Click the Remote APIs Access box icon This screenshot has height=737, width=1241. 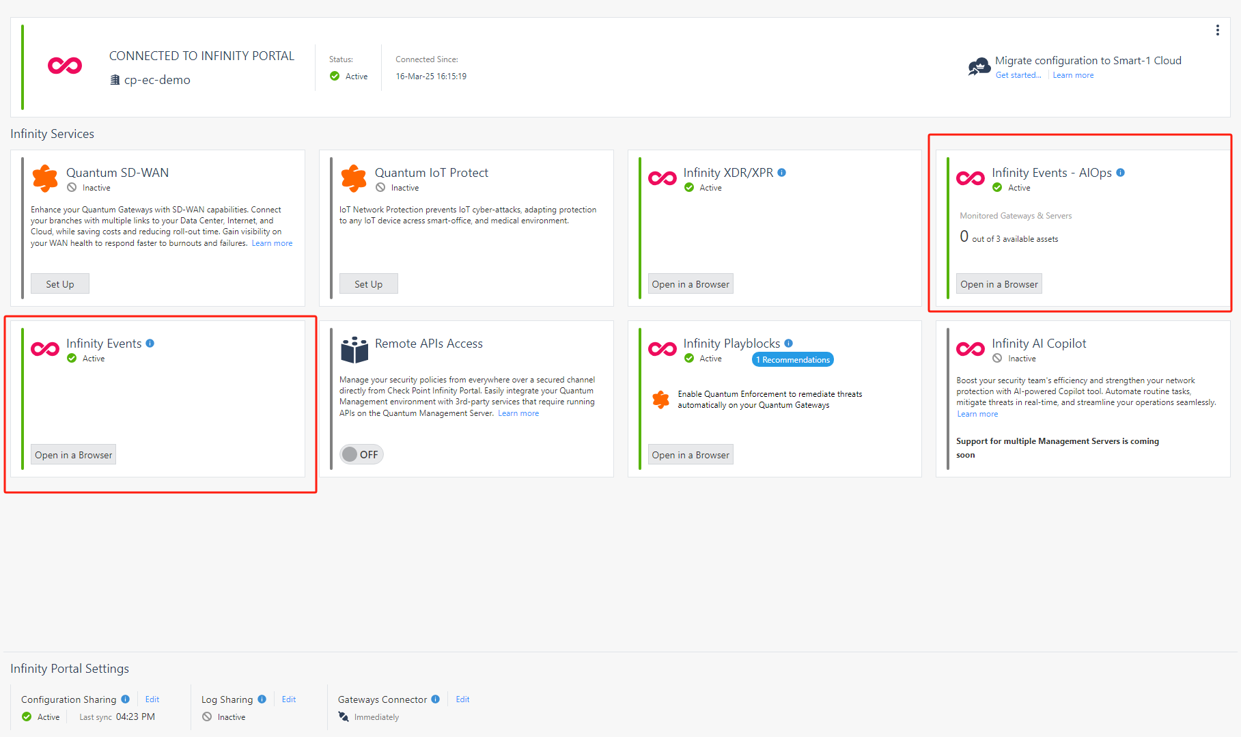coord(354,350)
